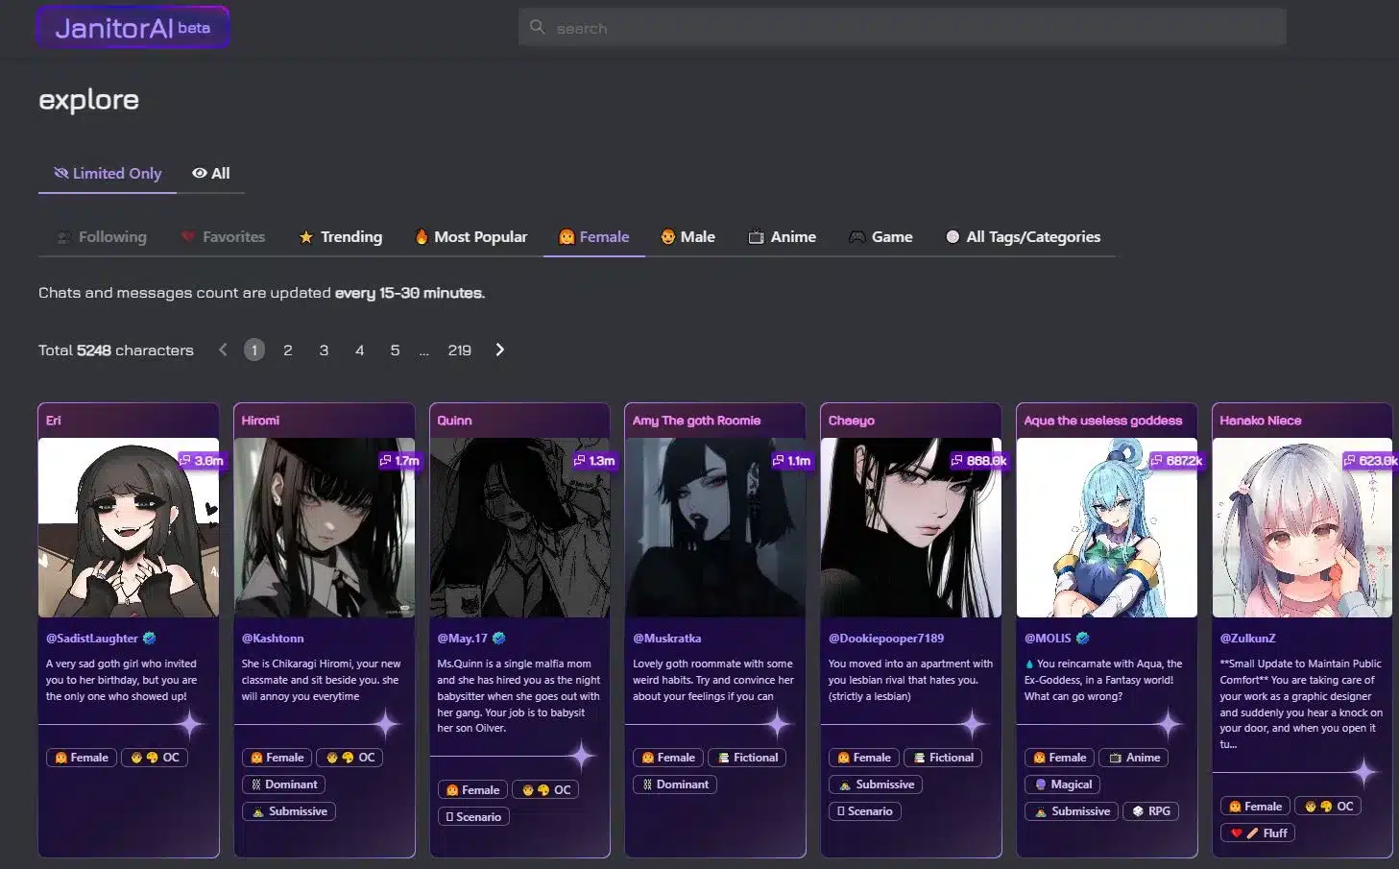Click the heart icon next to Favorites
The width and height of the screenshot is (1399, 869).
coord(190,236)
